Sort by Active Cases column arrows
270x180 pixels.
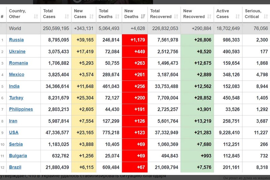(238, 17)
